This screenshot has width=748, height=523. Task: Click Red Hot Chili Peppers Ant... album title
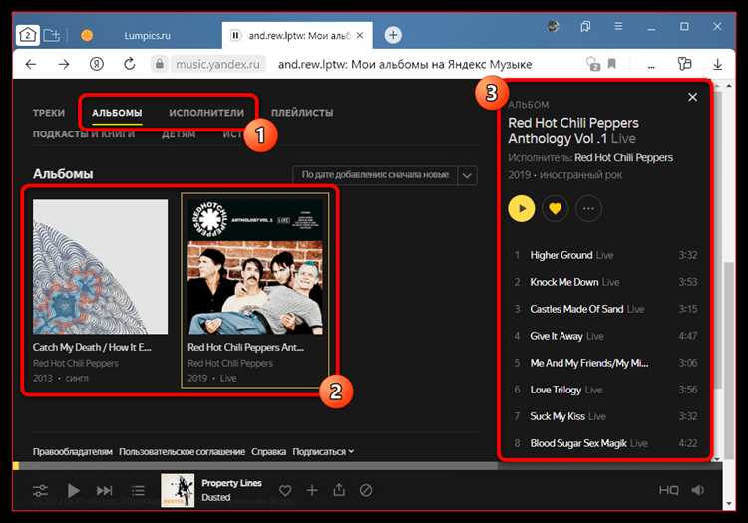[x=245, y=348]
